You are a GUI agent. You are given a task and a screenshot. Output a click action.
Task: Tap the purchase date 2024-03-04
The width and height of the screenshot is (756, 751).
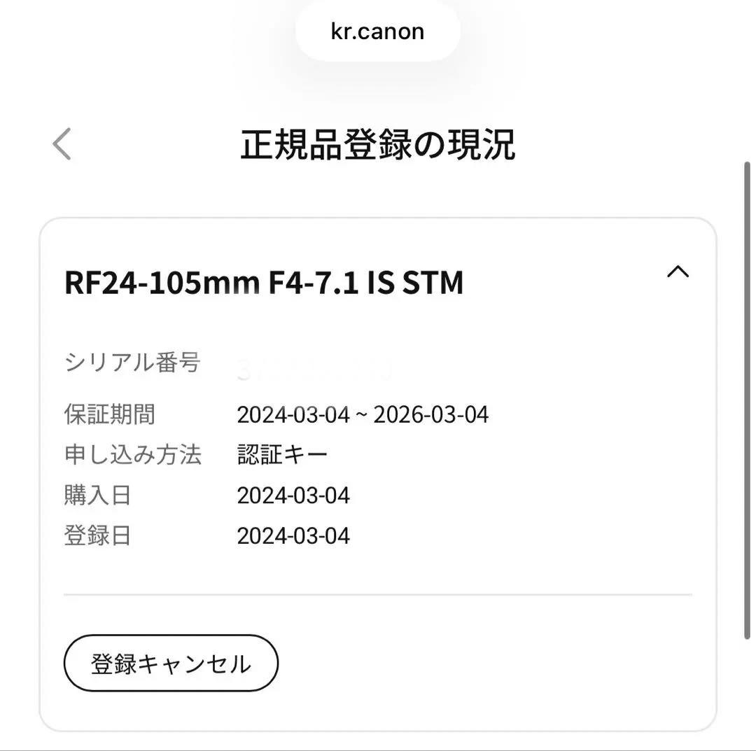(x=293, y=495)
